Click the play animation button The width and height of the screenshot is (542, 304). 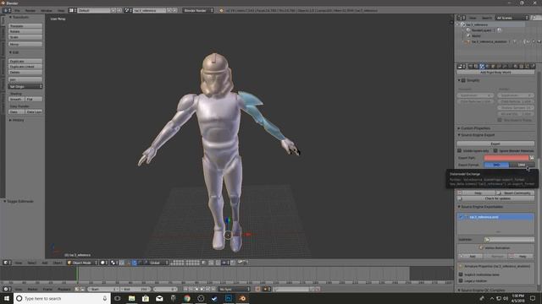click(202, 289)
